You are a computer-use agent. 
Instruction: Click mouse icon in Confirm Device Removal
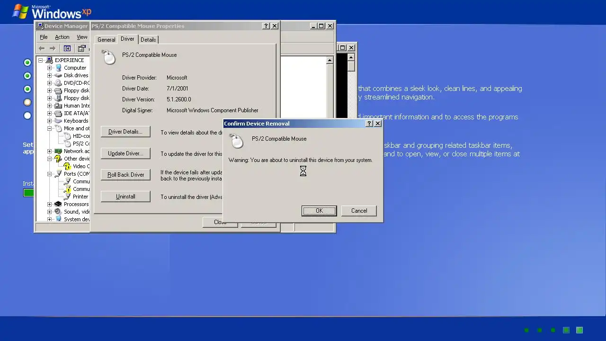pyautogui.click(x=236, y=141)
